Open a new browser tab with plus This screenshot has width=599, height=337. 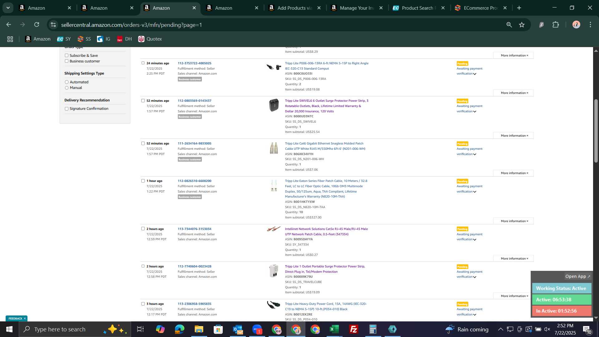519,8
